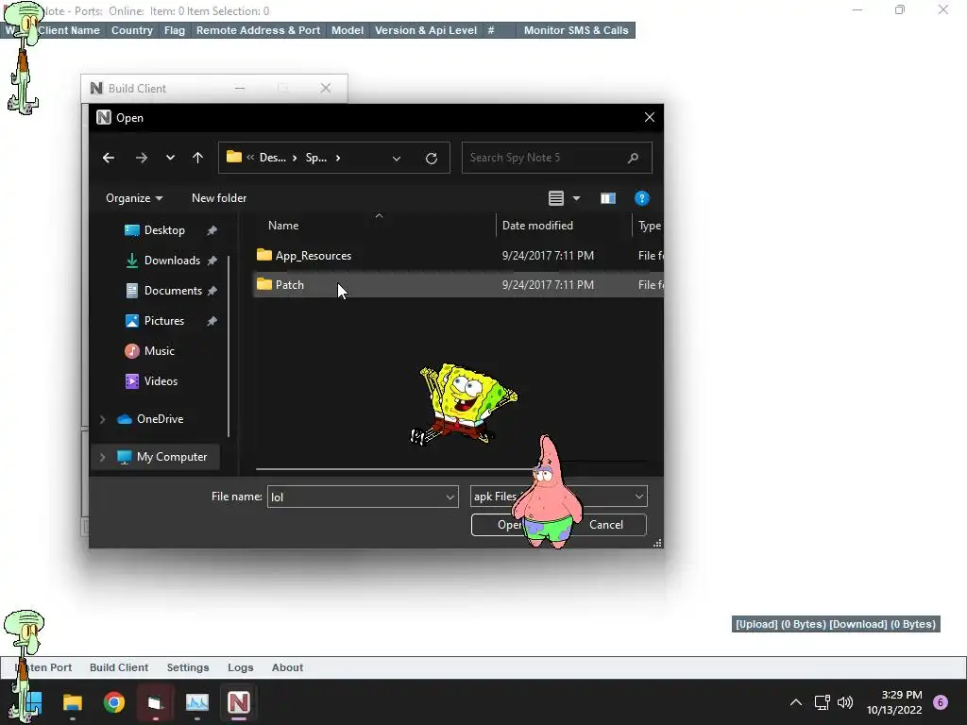Open the Build Client menu
This screenshot has width=967, height=725.
point(118,667)
